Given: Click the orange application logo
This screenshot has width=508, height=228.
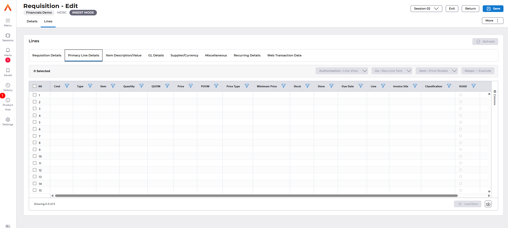Looking at the screenshot, I should pyautogui.click(x=8, y=7).
